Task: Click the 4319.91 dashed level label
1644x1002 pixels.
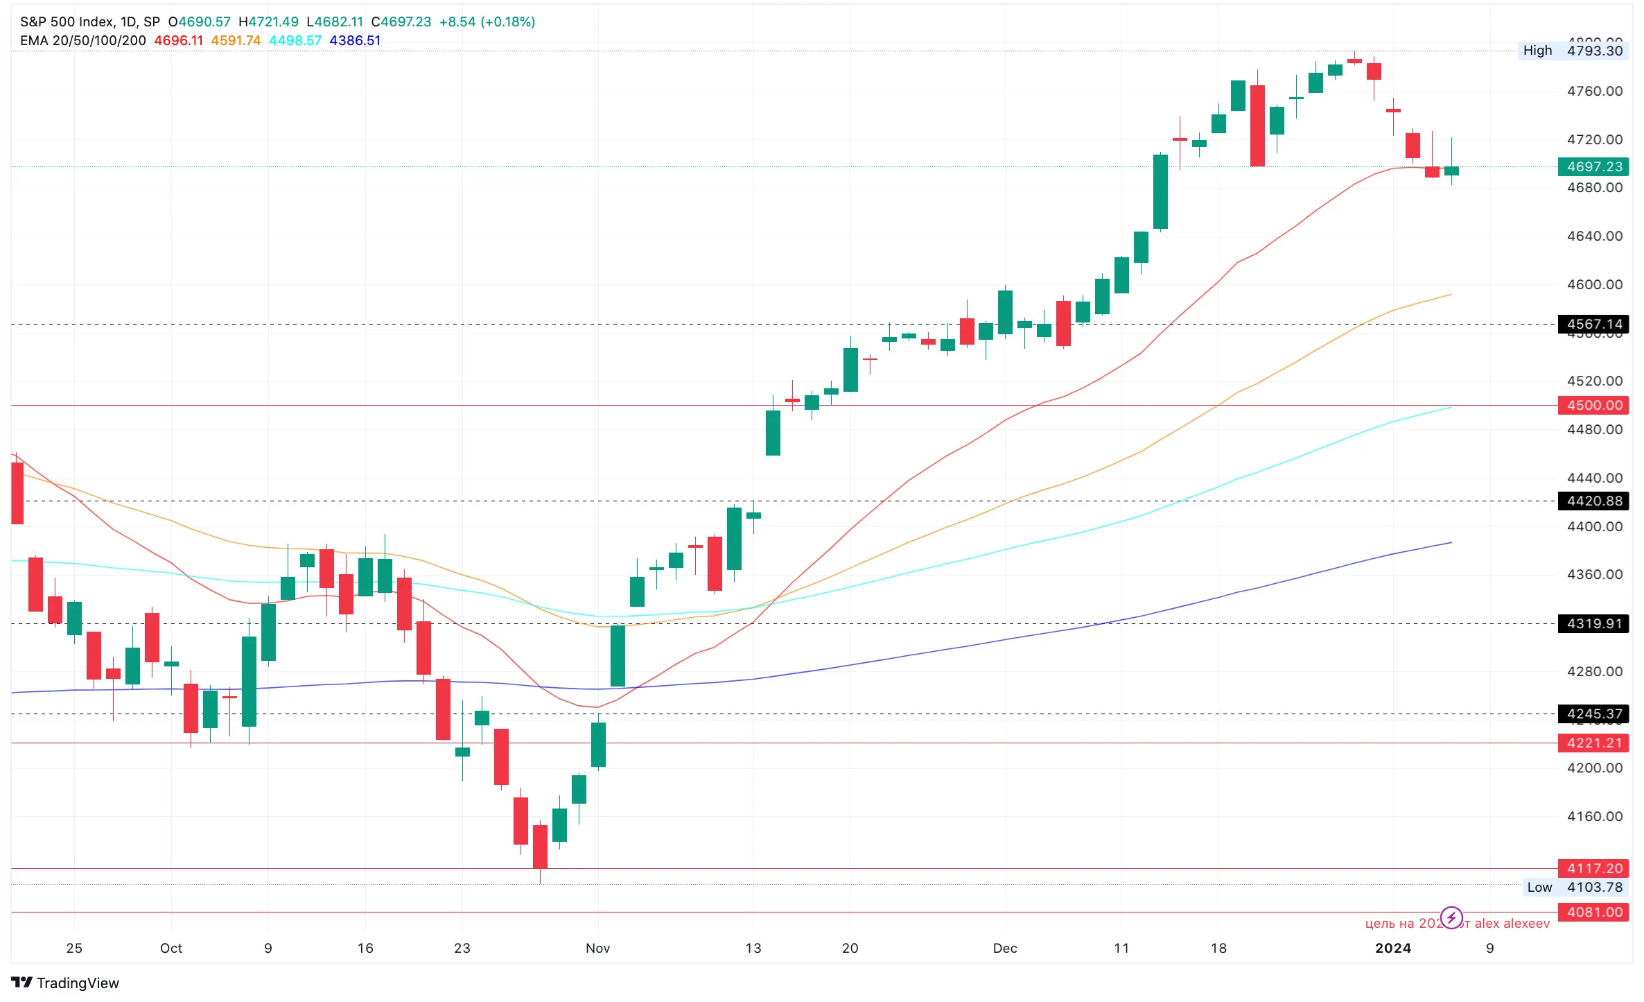Action: [1593, 623]
